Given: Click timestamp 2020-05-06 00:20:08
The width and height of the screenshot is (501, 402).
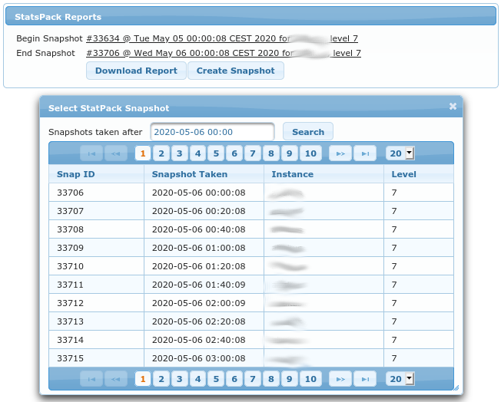Looking at the screenshot, I should pyautogui.click(x=199, y=211).
